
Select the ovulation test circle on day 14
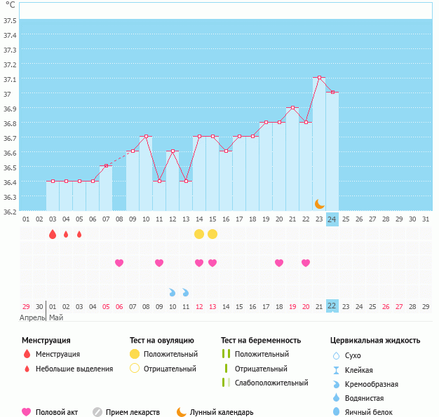click(199, 234)
